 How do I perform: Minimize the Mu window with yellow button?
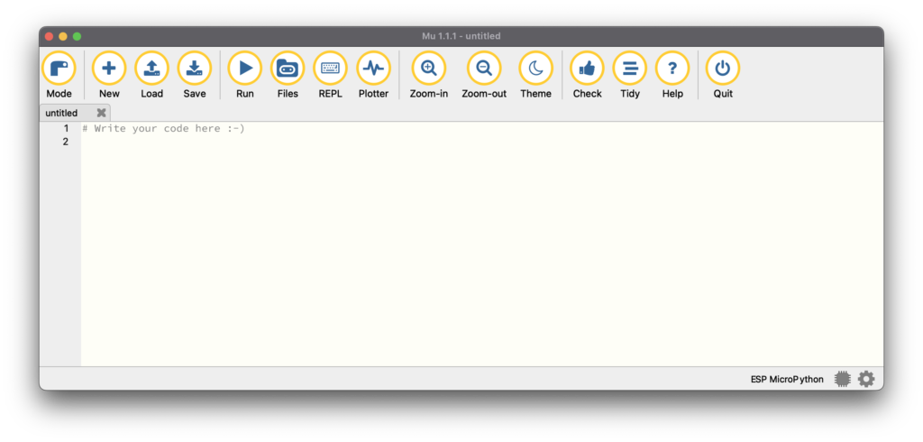[63, 37]
